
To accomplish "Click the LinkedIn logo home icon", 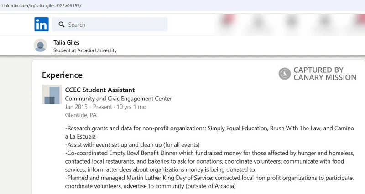I will 42,25.
